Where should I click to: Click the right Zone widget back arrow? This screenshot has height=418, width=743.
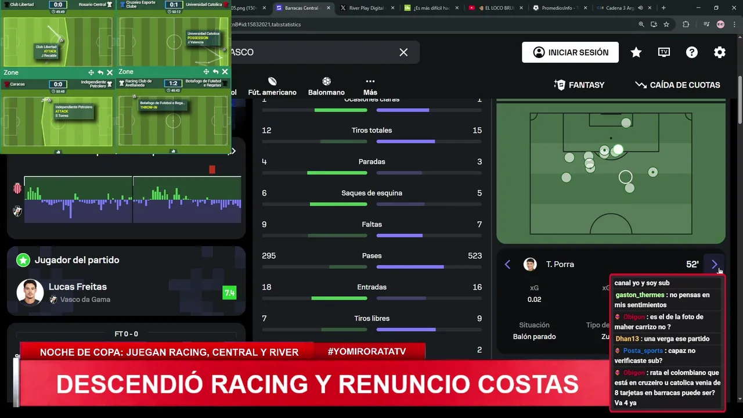point(215,72)
